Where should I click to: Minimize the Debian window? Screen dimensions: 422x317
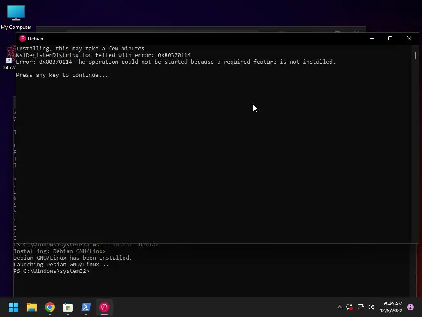point(372,38)
